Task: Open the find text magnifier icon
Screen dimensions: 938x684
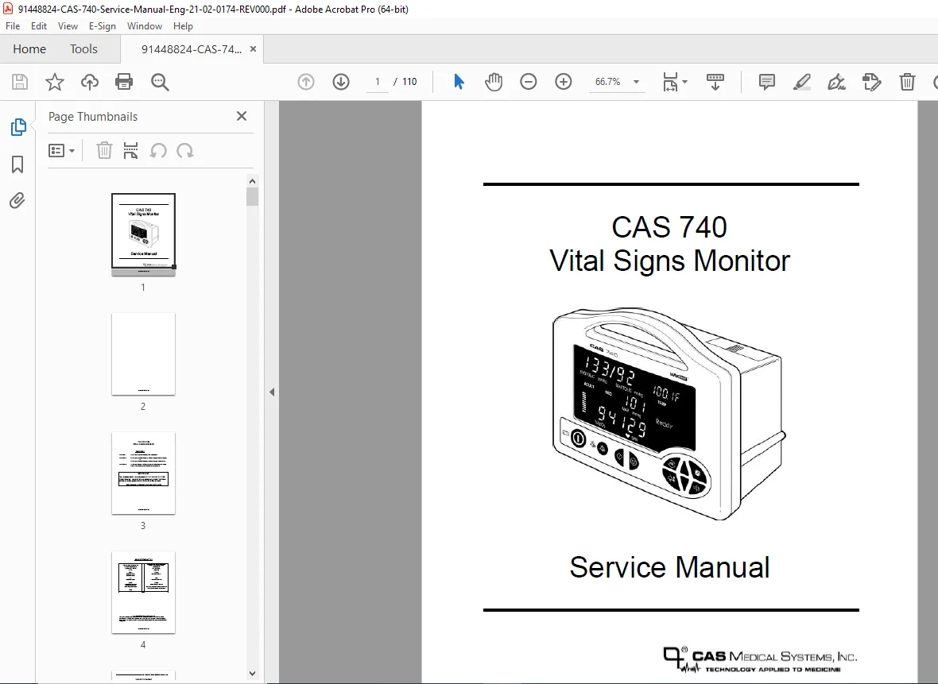Action: [x=160, y=82]
